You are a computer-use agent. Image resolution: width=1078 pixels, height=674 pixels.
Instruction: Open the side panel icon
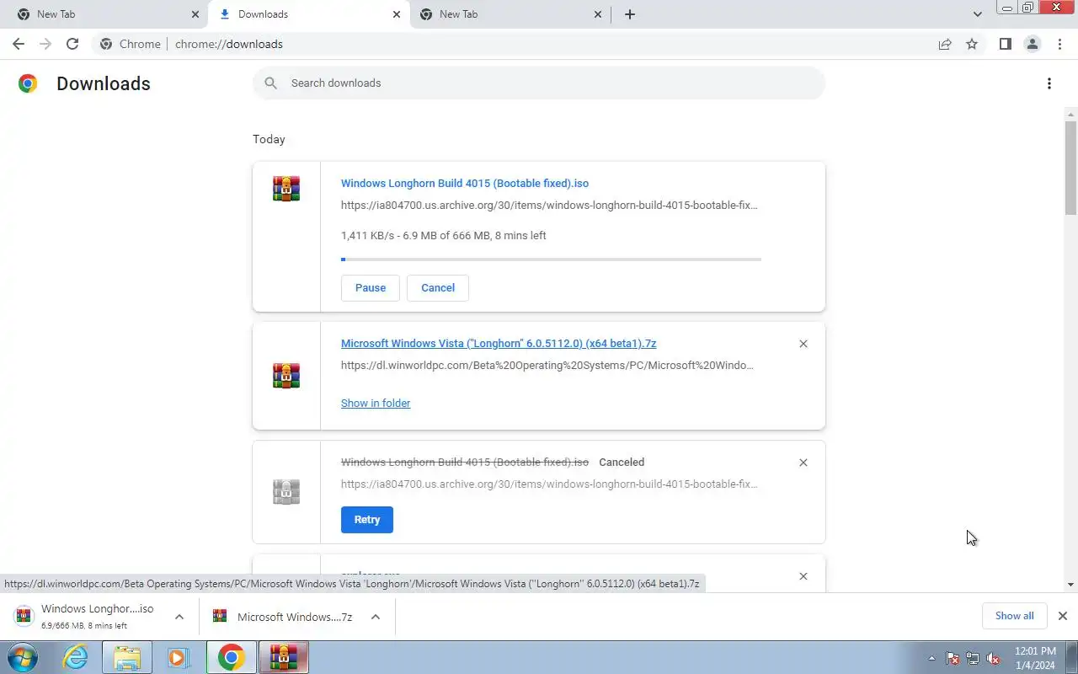click(1005, 44)
